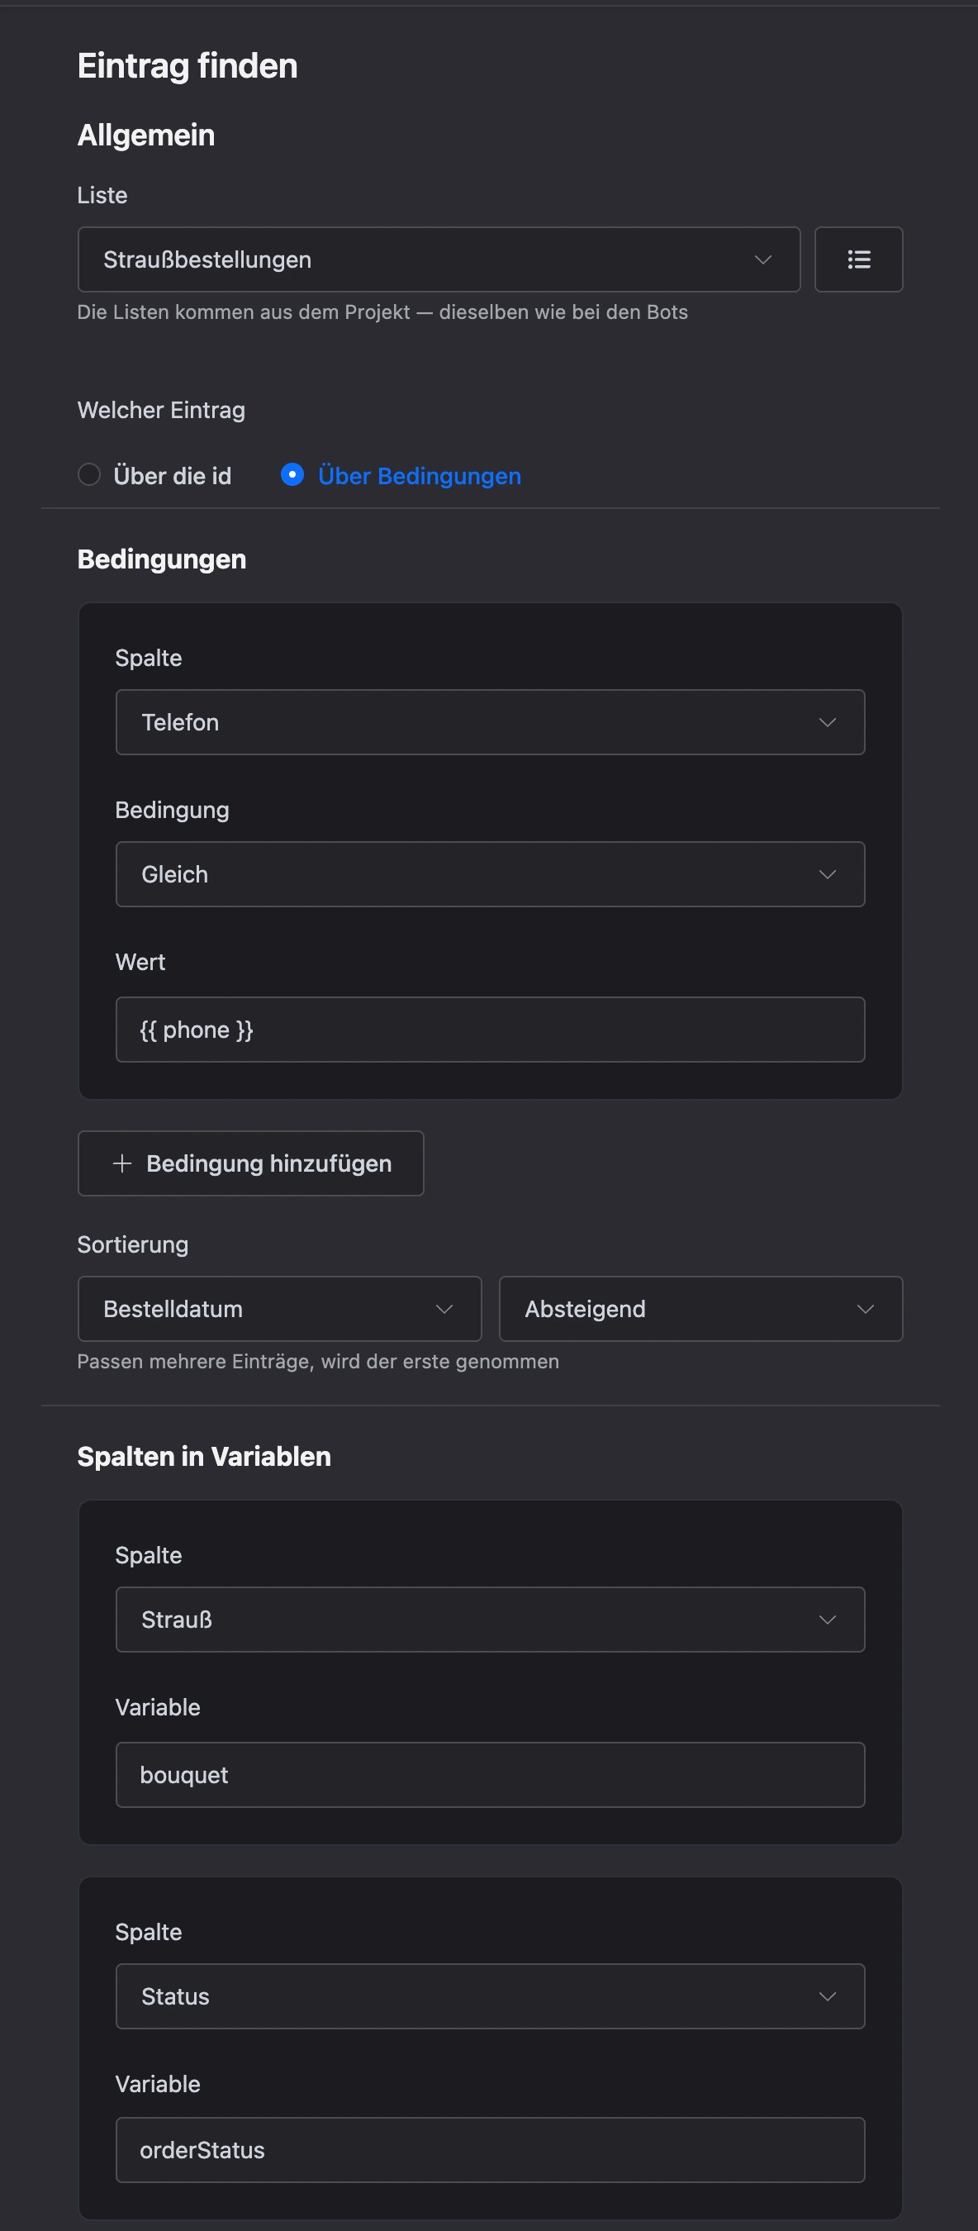Open the list view icon button
The image size is (978, 2231).
pos(857,259)
